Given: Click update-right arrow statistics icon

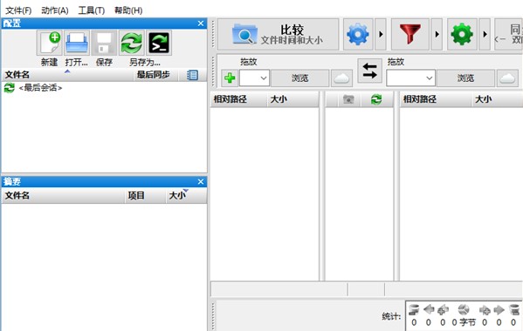Looking at the screenshot, I should [x=499, y=310].
